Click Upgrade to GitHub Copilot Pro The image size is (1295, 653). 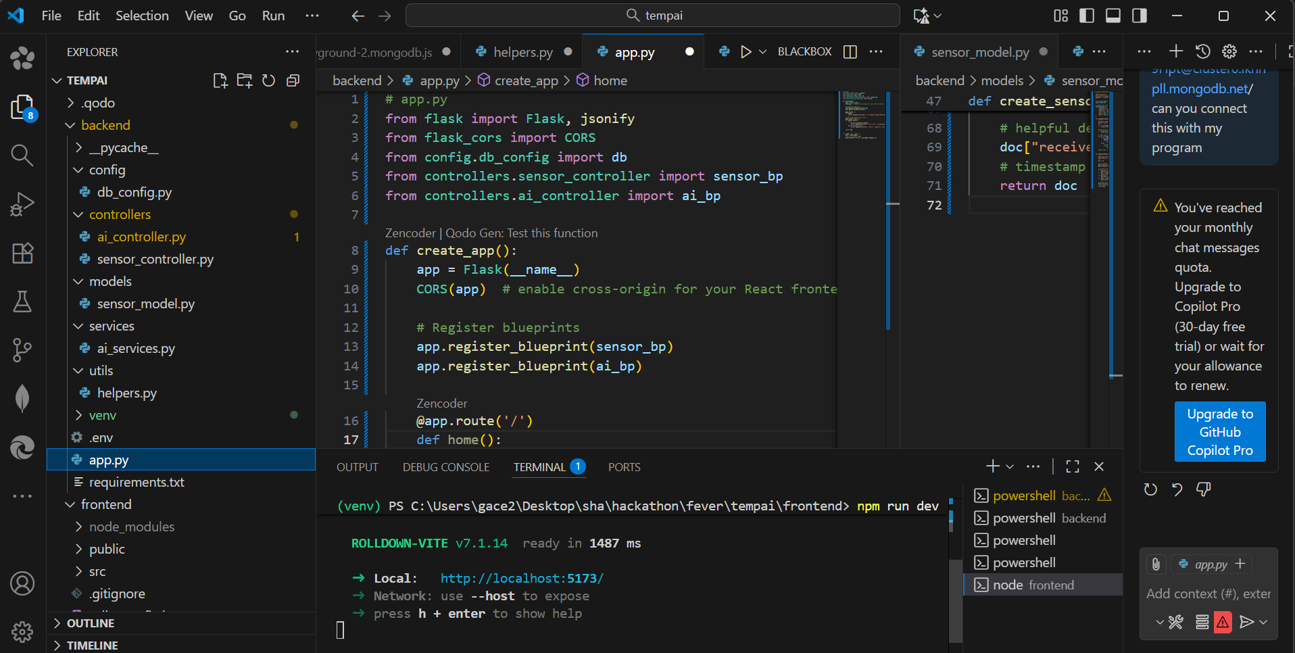click(x=1219, y=432)
